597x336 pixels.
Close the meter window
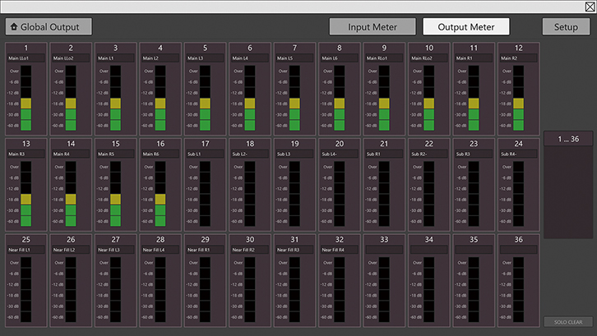[586, 6]
